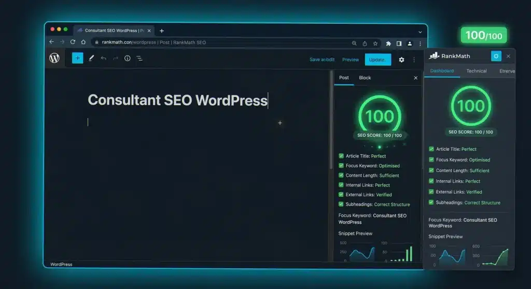Open the list view outline icon
This screenshot has height=289, width=531.
pyautogui.click(x=139, y=59)
